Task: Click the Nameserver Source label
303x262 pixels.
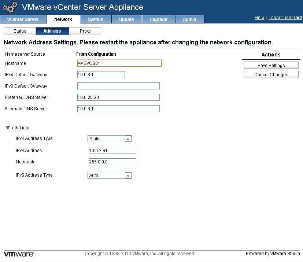Action: tap(25, 54)
